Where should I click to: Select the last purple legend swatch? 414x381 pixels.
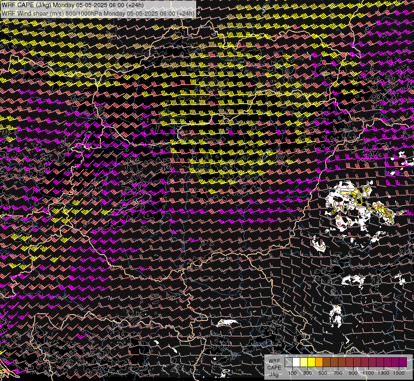403,362
